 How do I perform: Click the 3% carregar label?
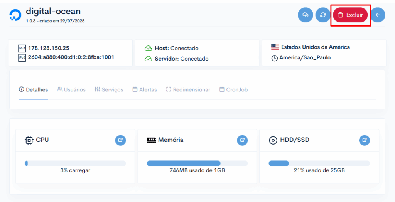(x=75, y=170)
